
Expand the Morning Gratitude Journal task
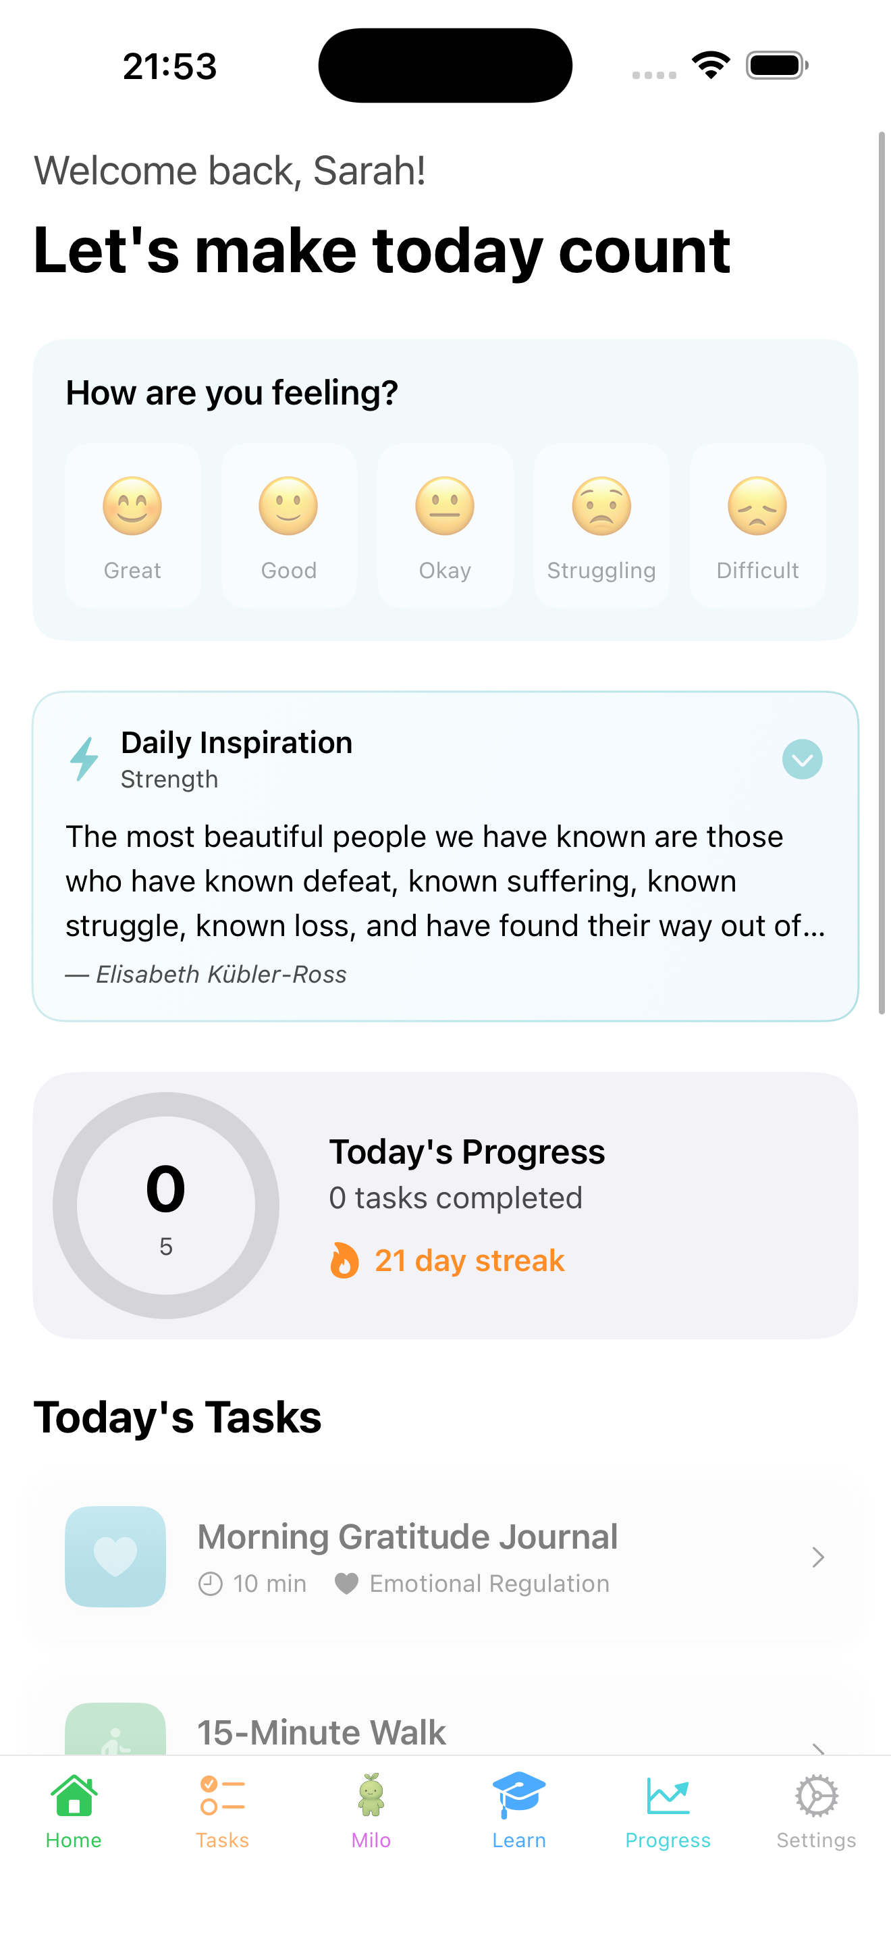click(x=817, y=1557)
